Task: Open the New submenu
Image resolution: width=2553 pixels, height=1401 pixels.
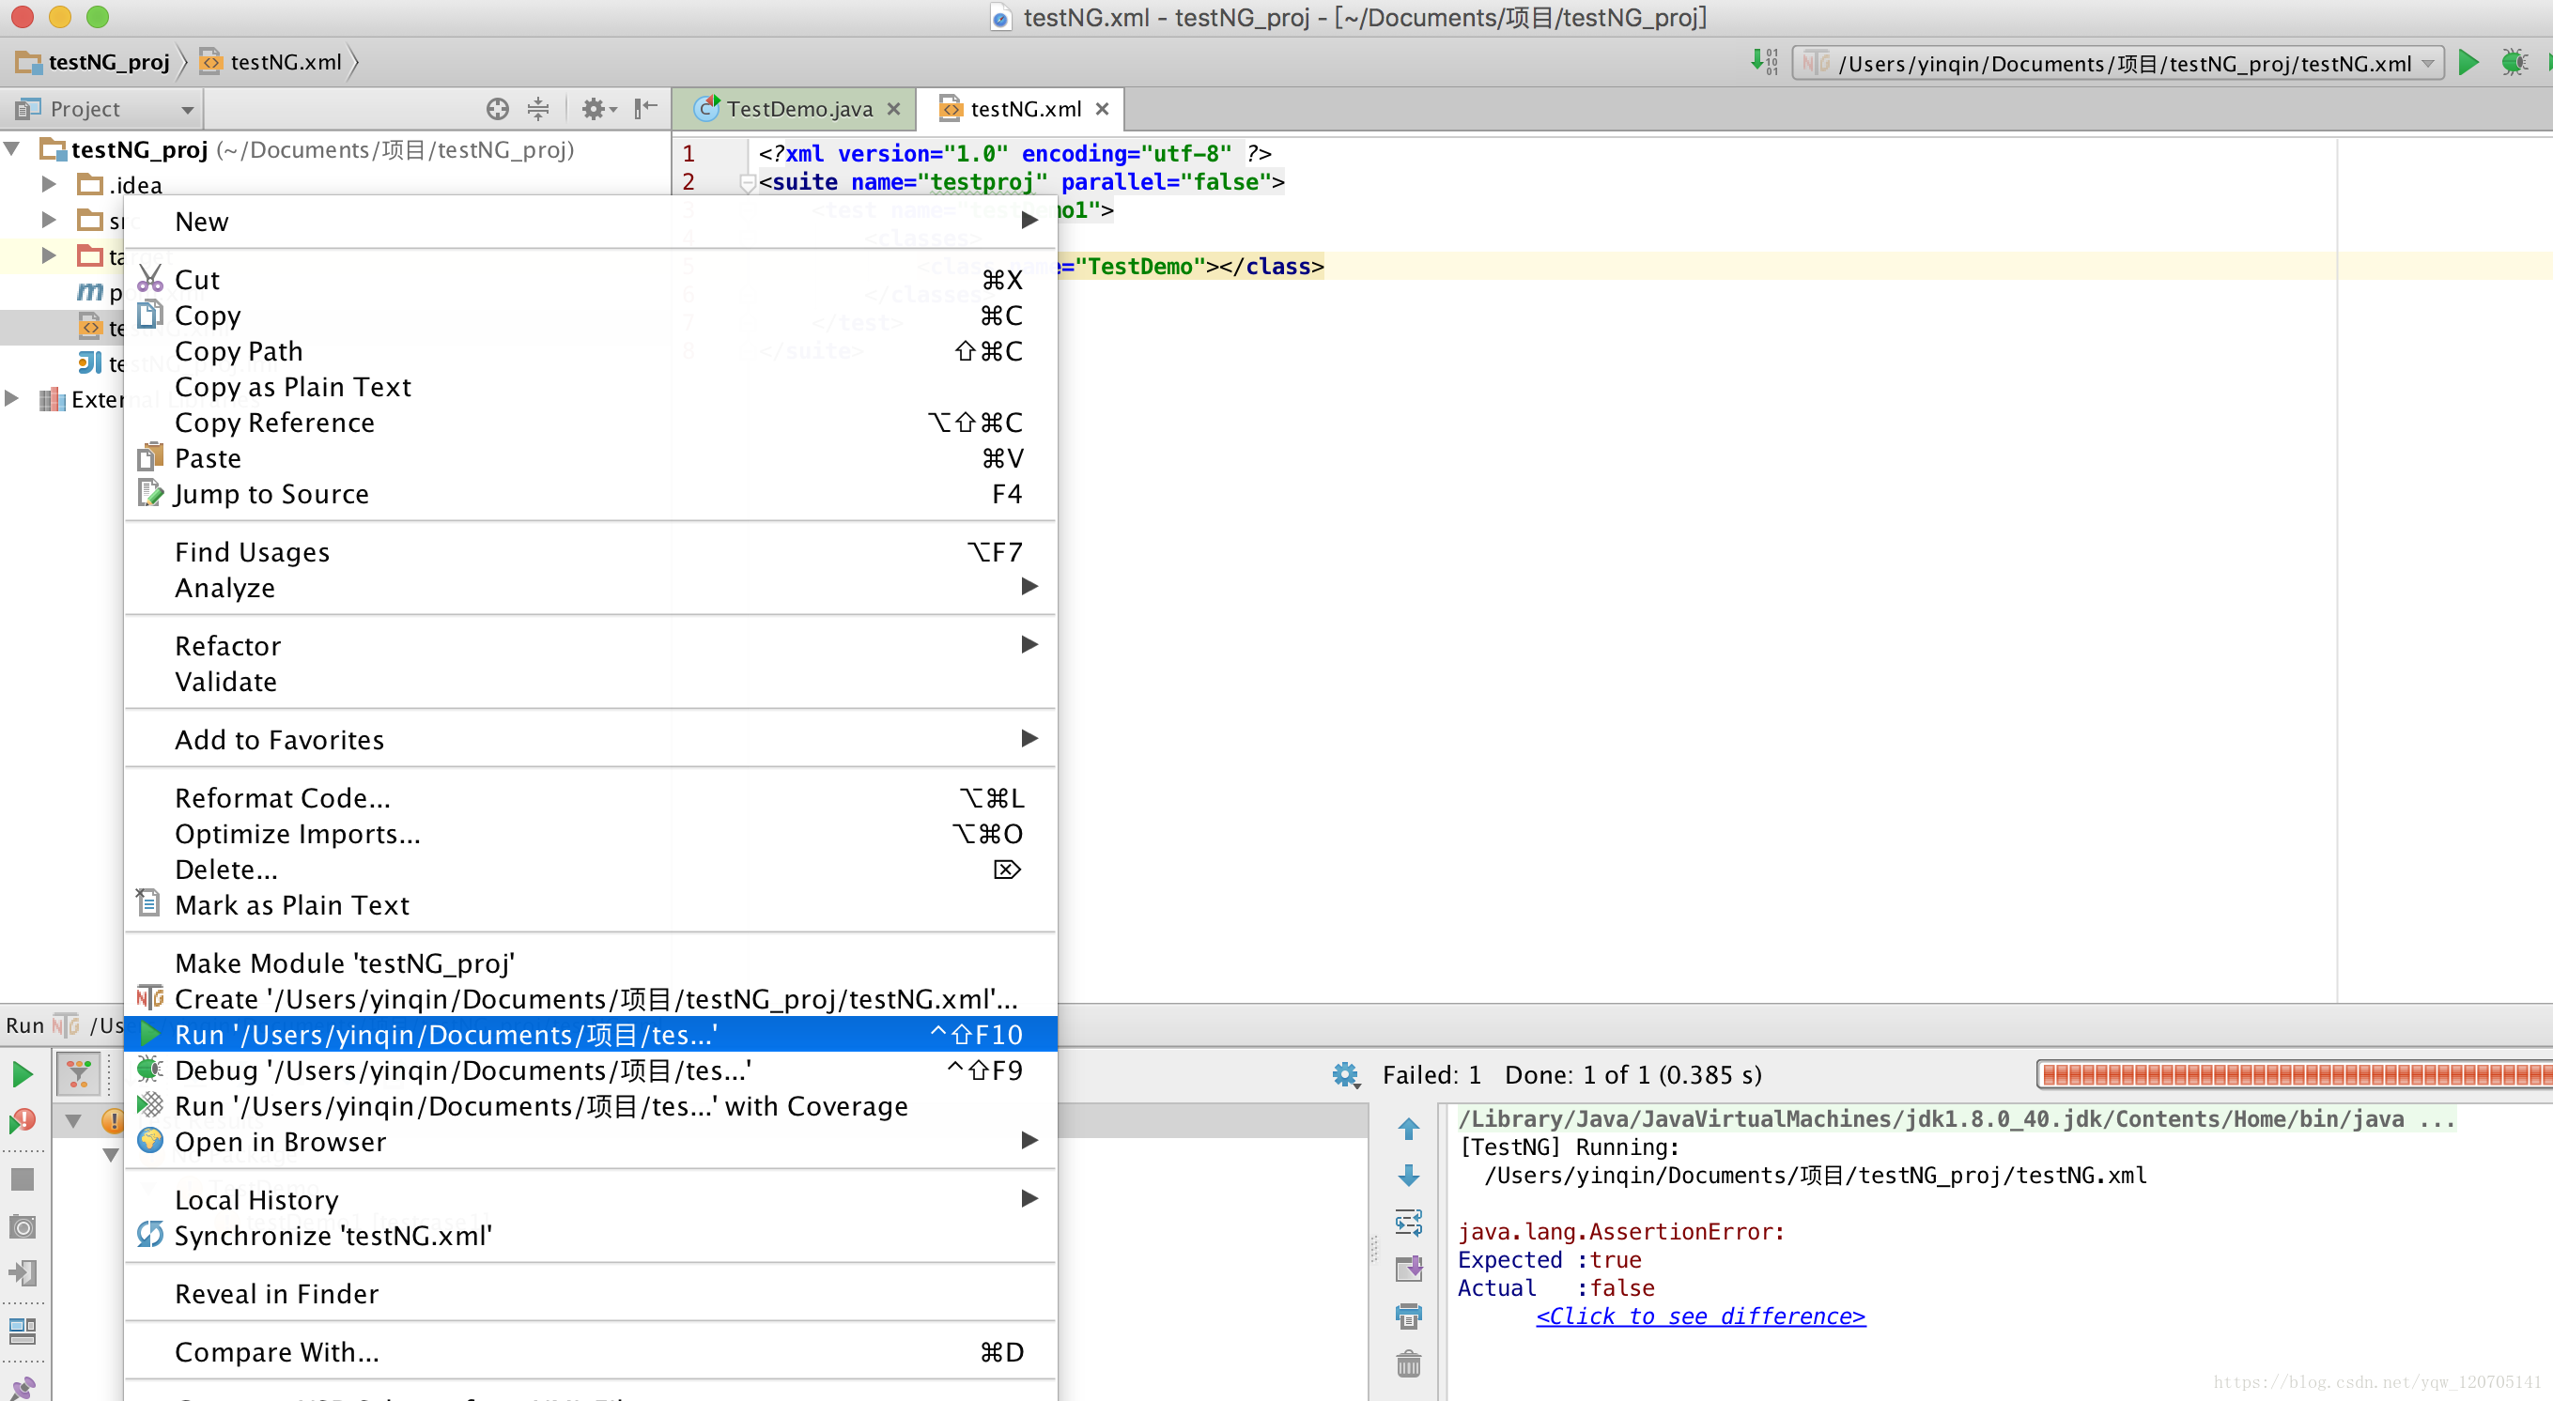Action: click(x=591, y=222)
